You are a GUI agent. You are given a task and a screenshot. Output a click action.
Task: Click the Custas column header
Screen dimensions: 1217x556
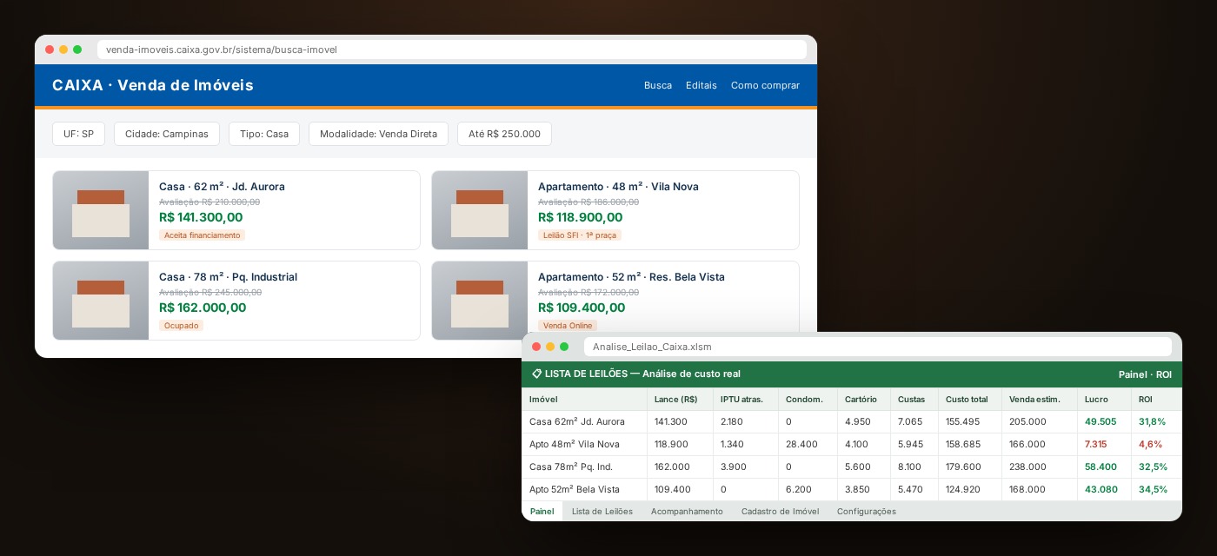[x=914, y=400]
